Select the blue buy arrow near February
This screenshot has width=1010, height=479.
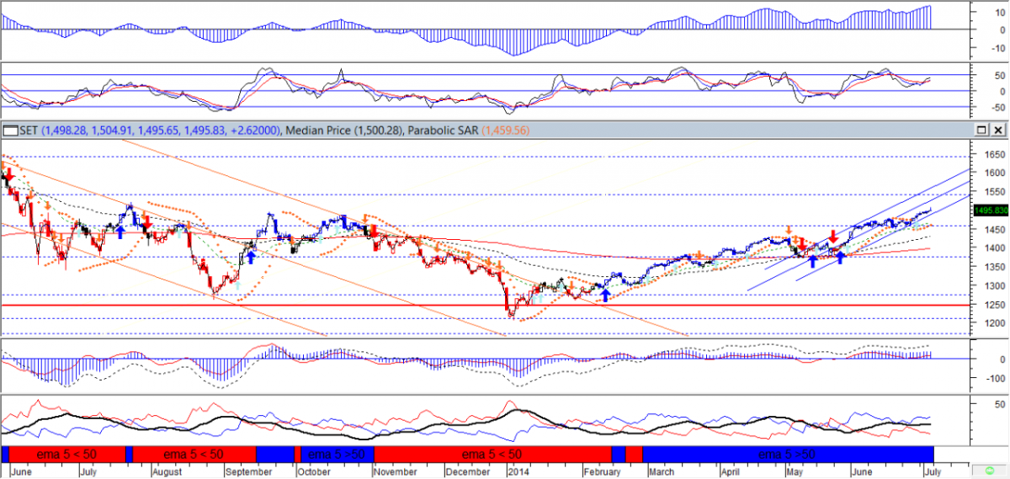click(x=604, y=296)
